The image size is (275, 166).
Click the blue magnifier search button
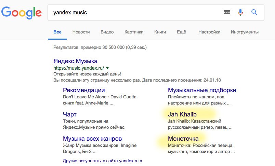pyautogui.click(x=254, y=12)
